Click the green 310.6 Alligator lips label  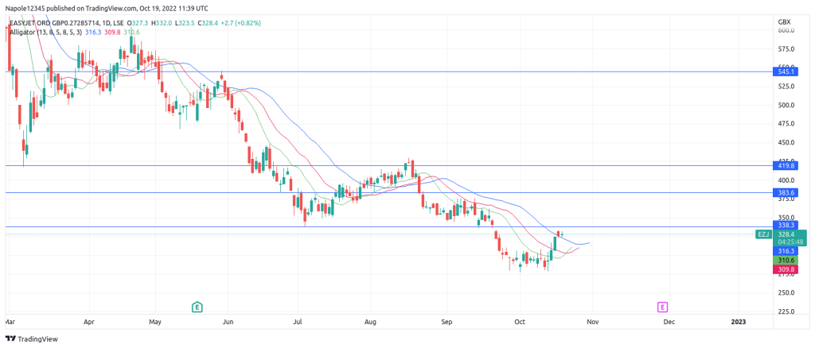tap(785, 261)
